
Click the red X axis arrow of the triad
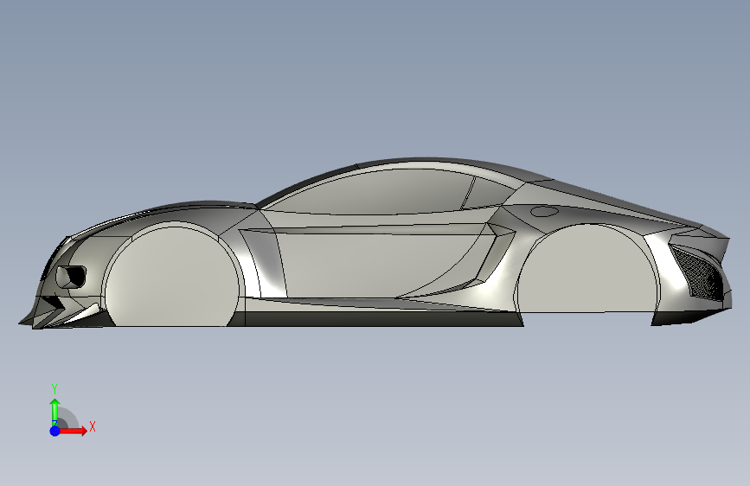point(74,431)
